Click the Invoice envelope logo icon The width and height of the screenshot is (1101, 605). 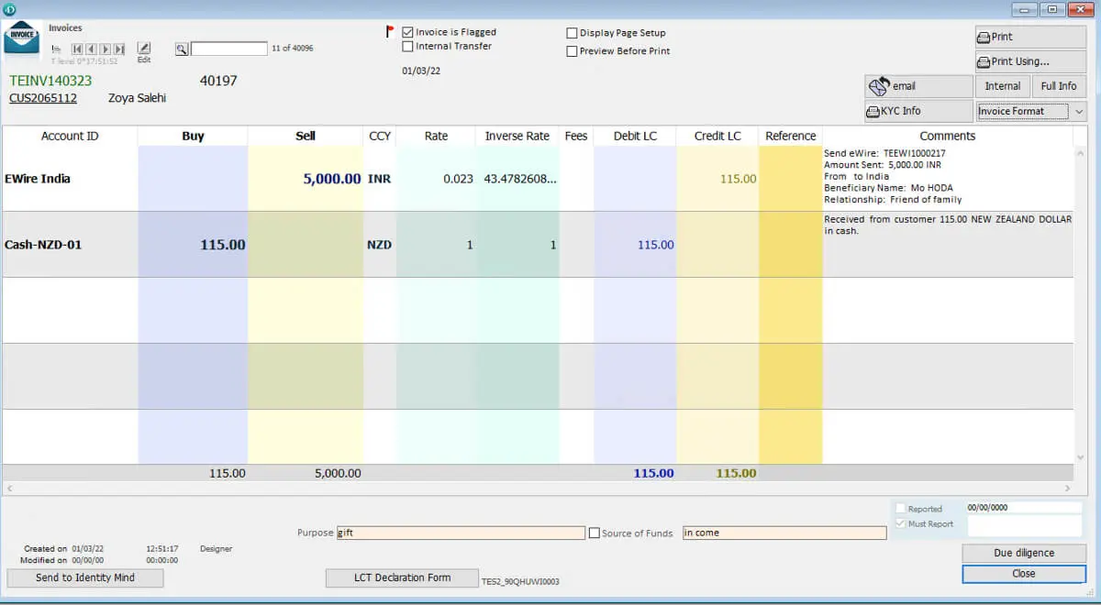[22, 38]
